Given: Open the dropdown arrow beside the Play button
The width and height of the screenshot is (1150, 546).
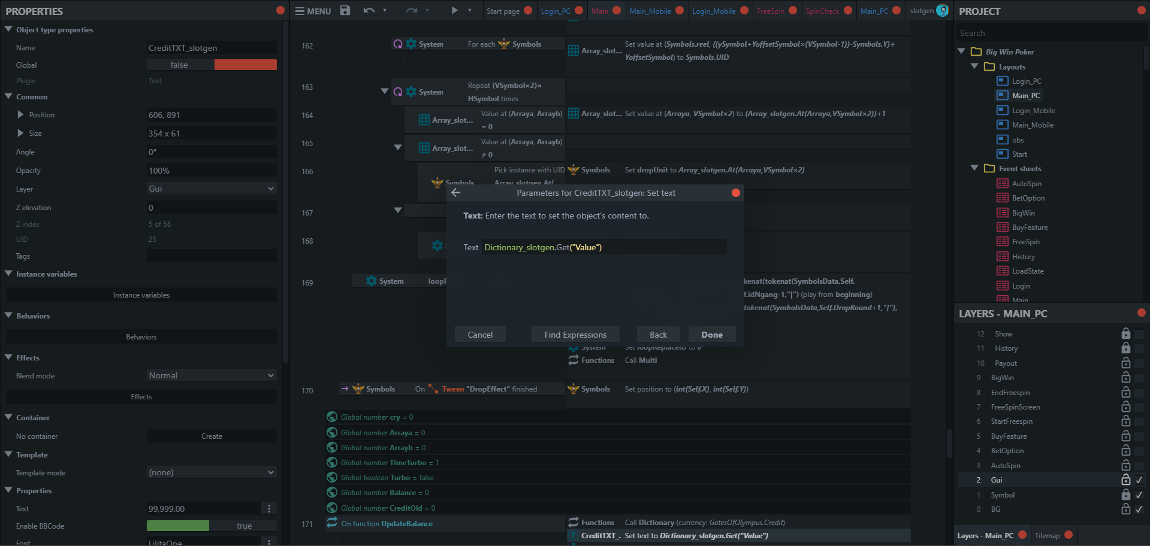Looking at the screenshot, I should pos(470,10).
